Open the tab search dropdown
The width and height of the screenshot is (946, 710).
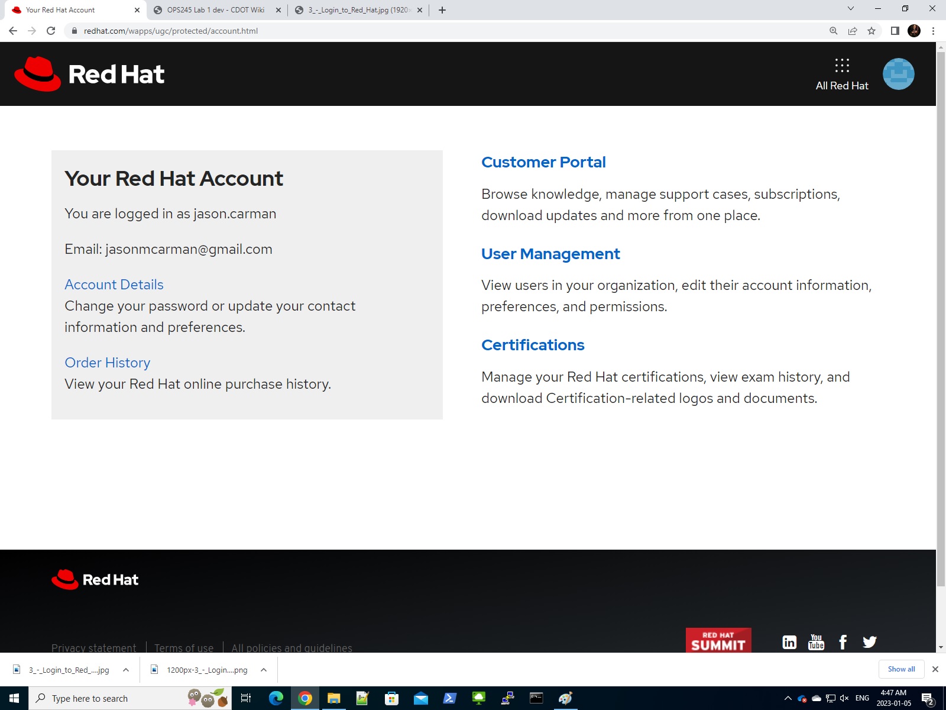click(x=850, y=9)
